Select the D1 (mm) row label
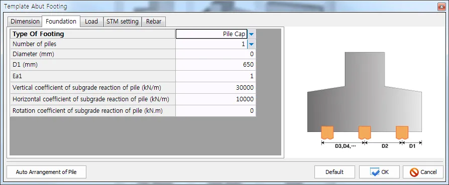449x185 pixels. [x=92, y=65]
